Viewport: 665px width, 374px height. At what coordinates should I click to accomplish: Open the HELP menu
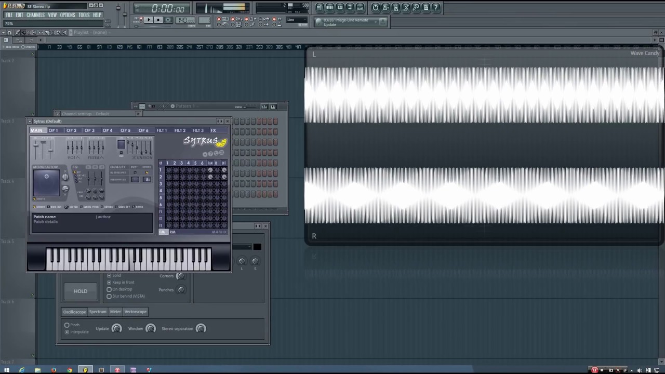click(97, 15)
